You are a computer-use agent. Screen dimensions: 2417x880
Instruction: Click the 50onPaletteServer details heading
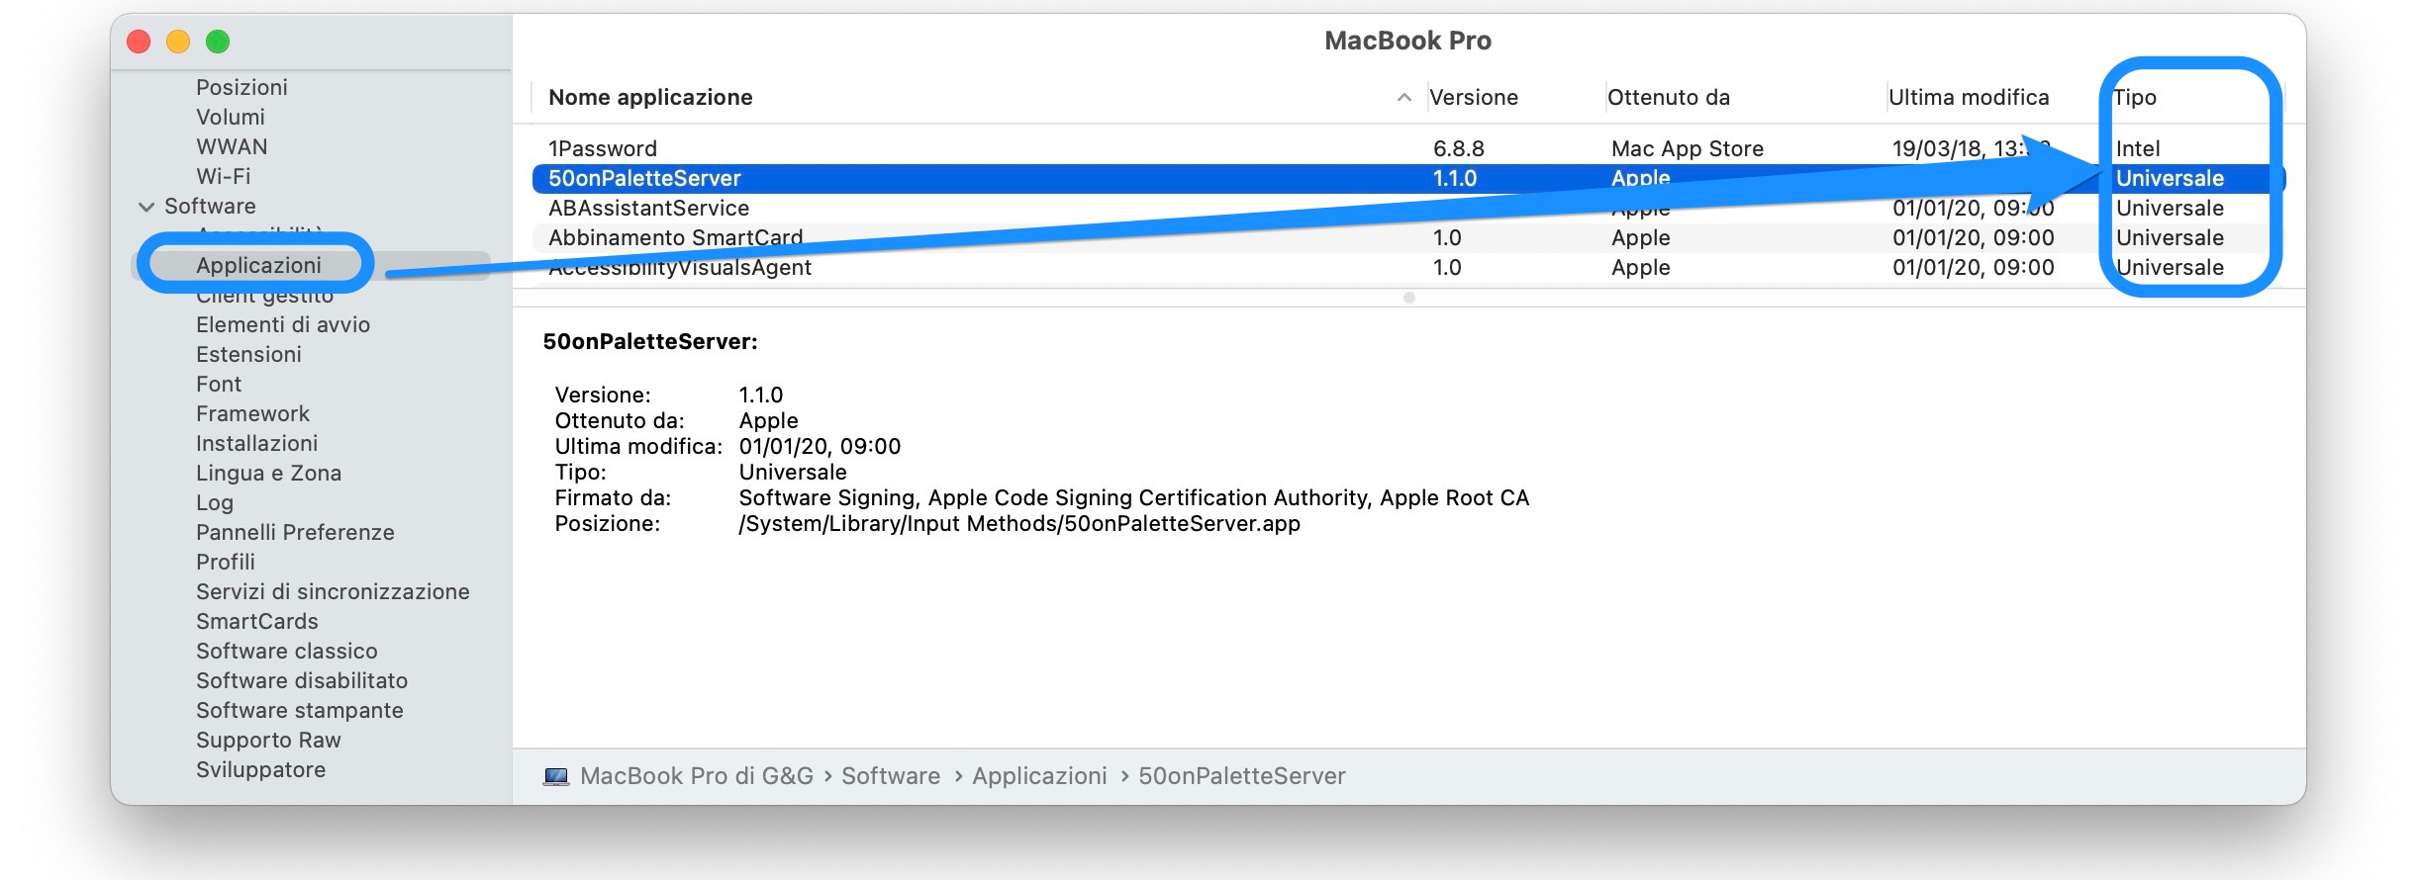[x=650, y=341]
